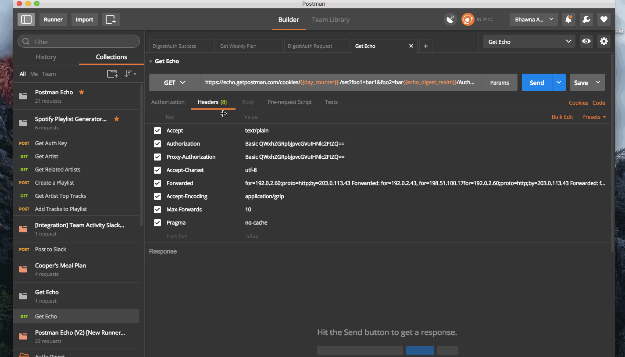Select Get Artist Top Tracks request
This screenshot has width=625, height=357.
tap(61, 196)
